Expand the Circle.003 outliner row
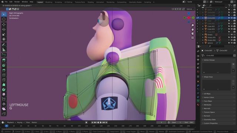 point(203,18)
